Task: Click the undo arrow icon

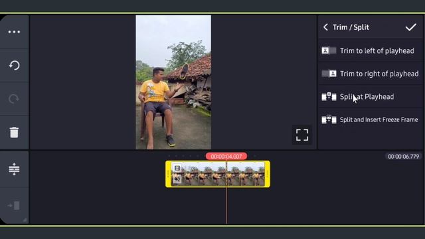Action: click(14, 65)
